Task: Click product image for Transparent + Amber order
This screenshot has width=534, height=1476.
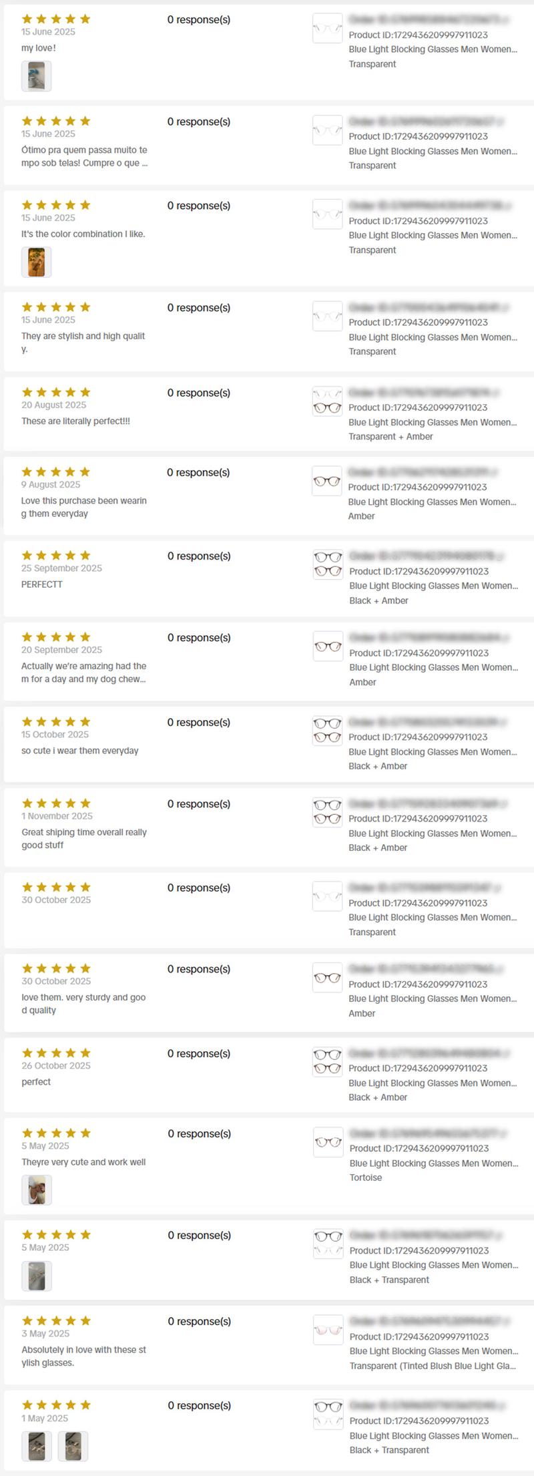Action: 327,401
